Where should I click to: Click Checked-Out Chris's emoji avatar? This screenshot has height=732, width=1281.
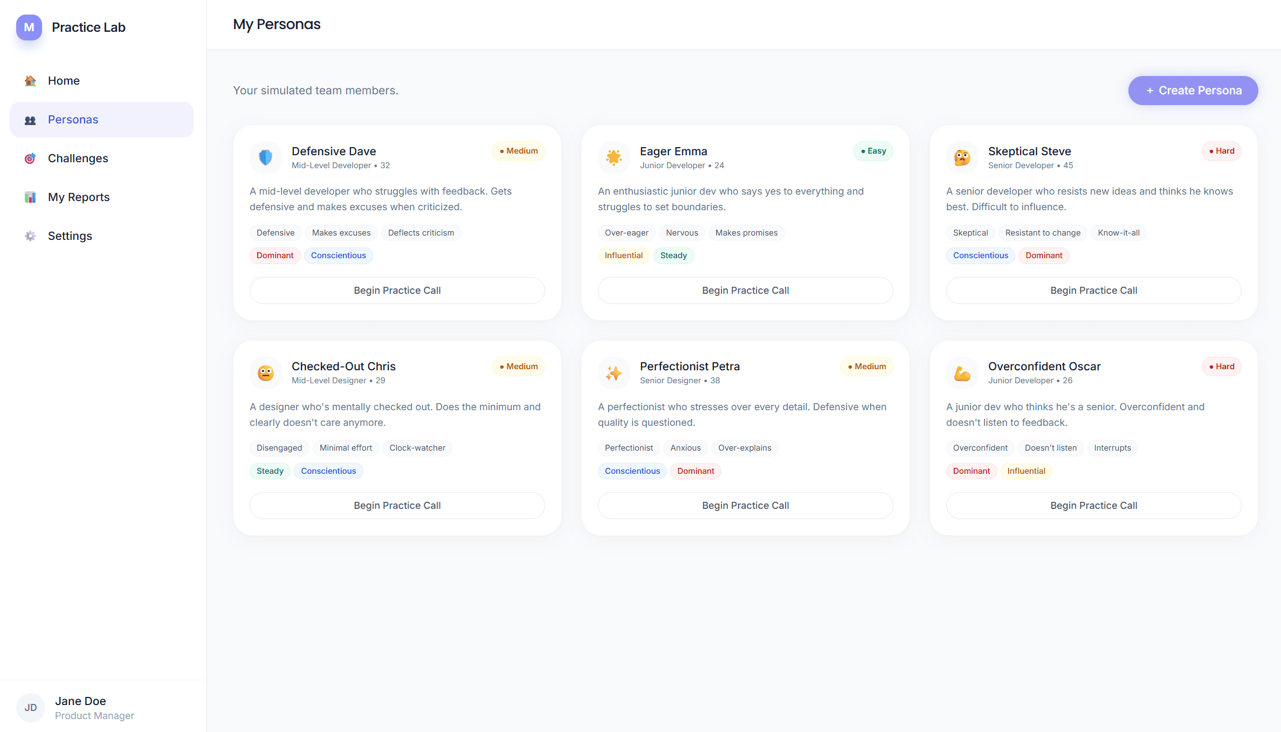point(265,373)
